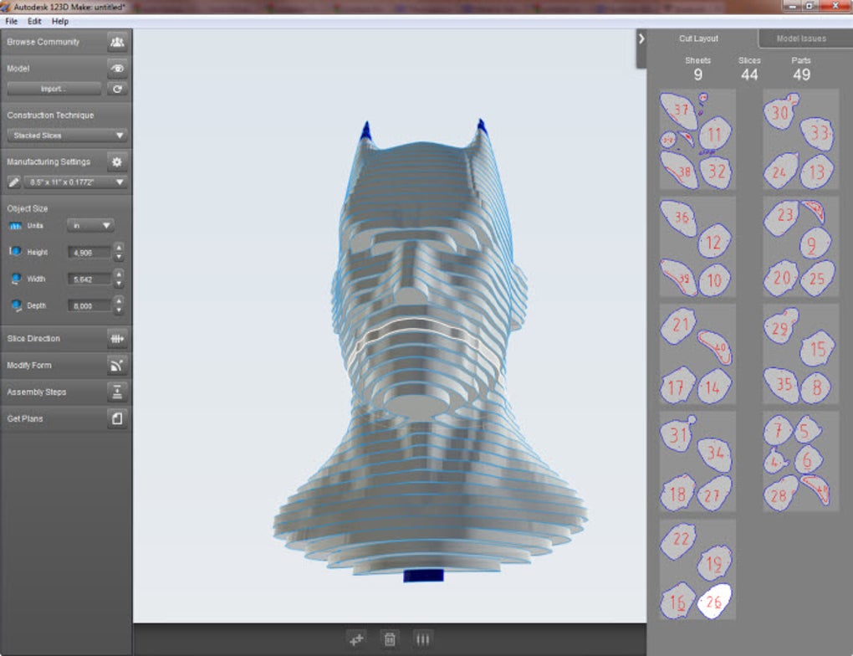
Task: Click the slice distribution bars icon
Action: (422, 639)
